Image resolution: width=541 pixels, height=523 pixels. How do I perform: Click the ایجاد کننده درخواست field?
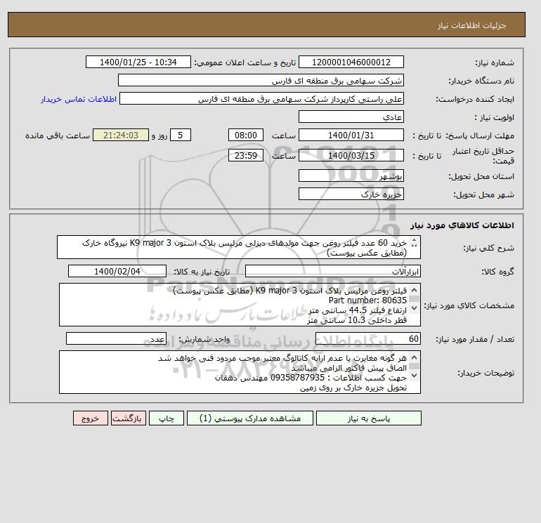coord(261,98)
